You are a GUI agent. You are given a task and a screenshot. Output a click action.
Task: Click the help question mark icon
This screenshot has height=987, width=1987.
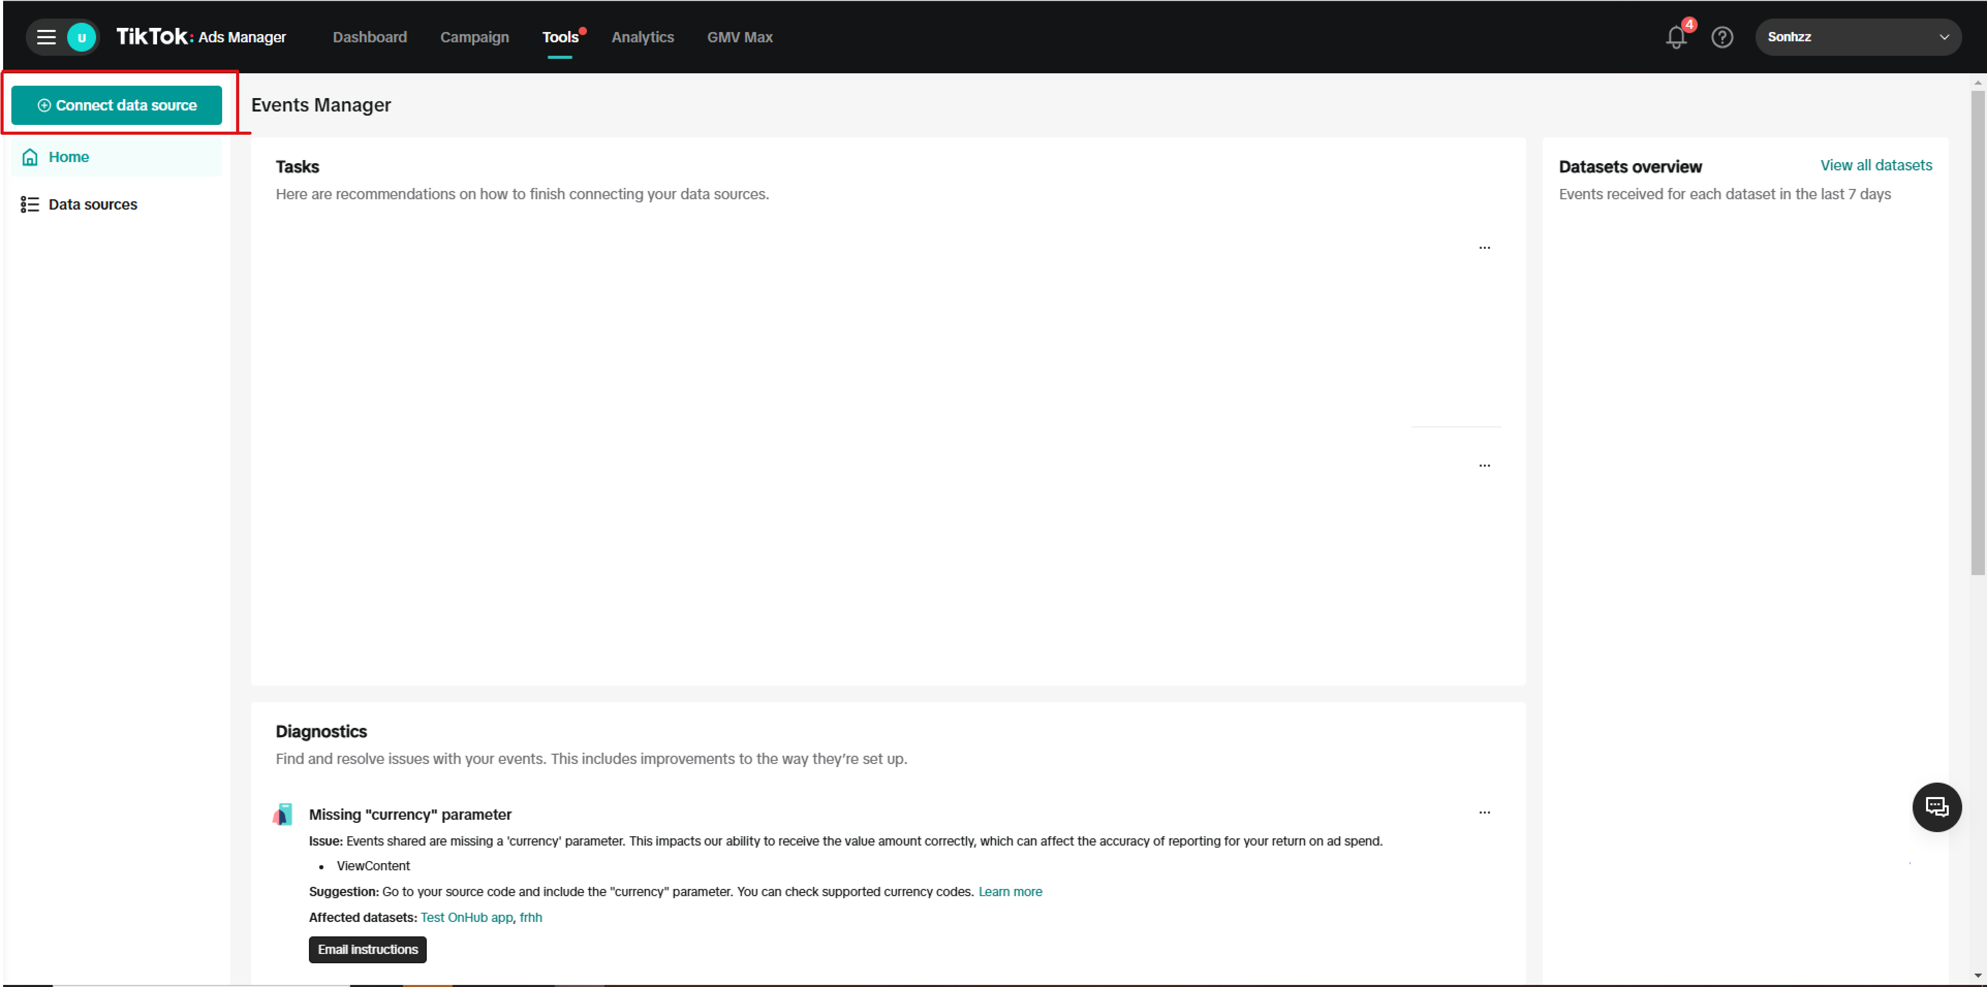[x=1721, y=37]
